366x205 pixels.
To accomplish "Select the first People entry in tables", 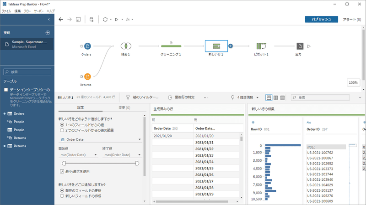I will point(19,122).
